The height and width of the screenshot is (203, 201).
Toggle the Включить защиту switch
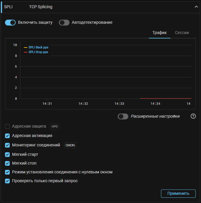10,23
